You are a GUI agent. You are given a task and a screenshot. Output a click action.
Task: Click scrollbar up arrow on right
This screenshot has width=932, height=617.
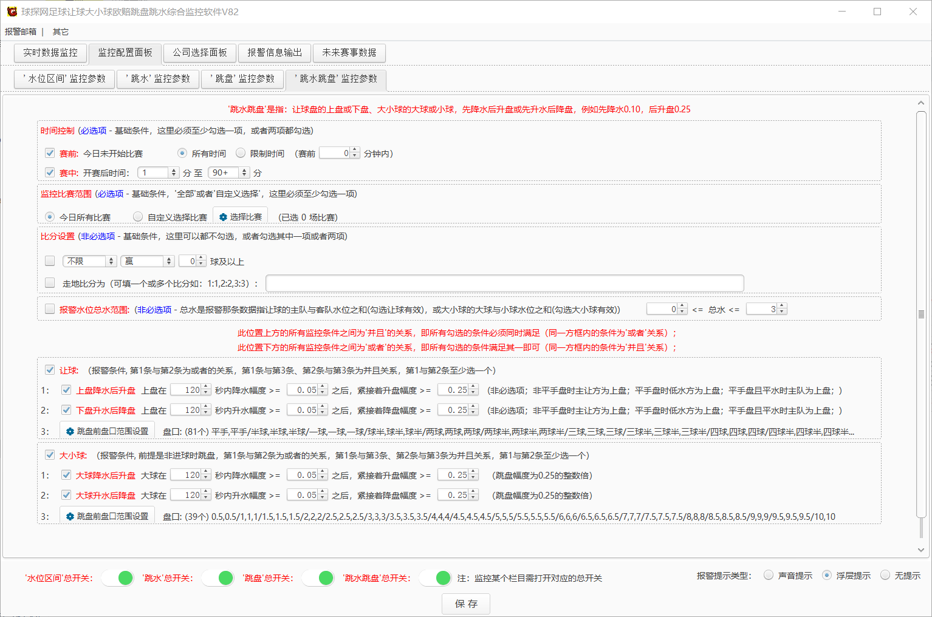921,103
